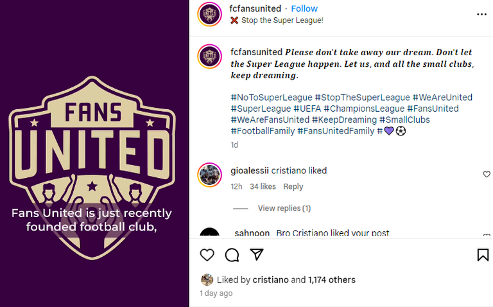Click the small cristiano avatar beside Liked by

207,280
